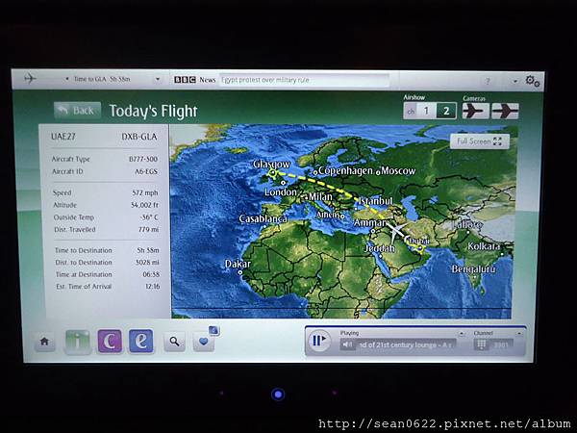
Task: Open the green information 'i' section
Action: click(x=78, y=342)
